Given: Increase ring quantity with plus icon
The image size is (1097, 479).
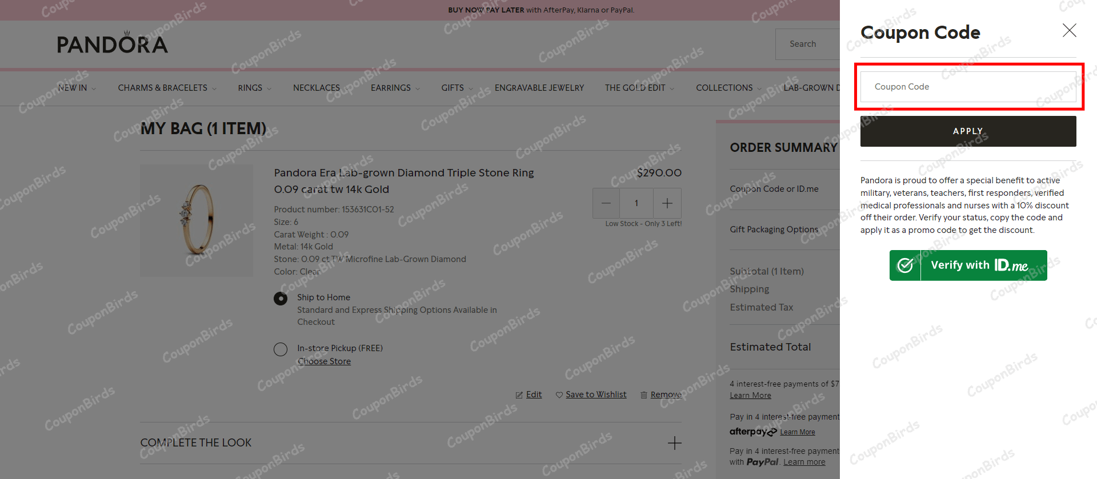Looking at the screenshot, I should [667, 203].
